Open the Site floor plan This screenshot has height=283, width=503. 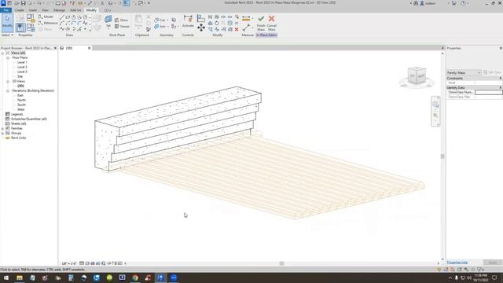[x=20, y=77]
